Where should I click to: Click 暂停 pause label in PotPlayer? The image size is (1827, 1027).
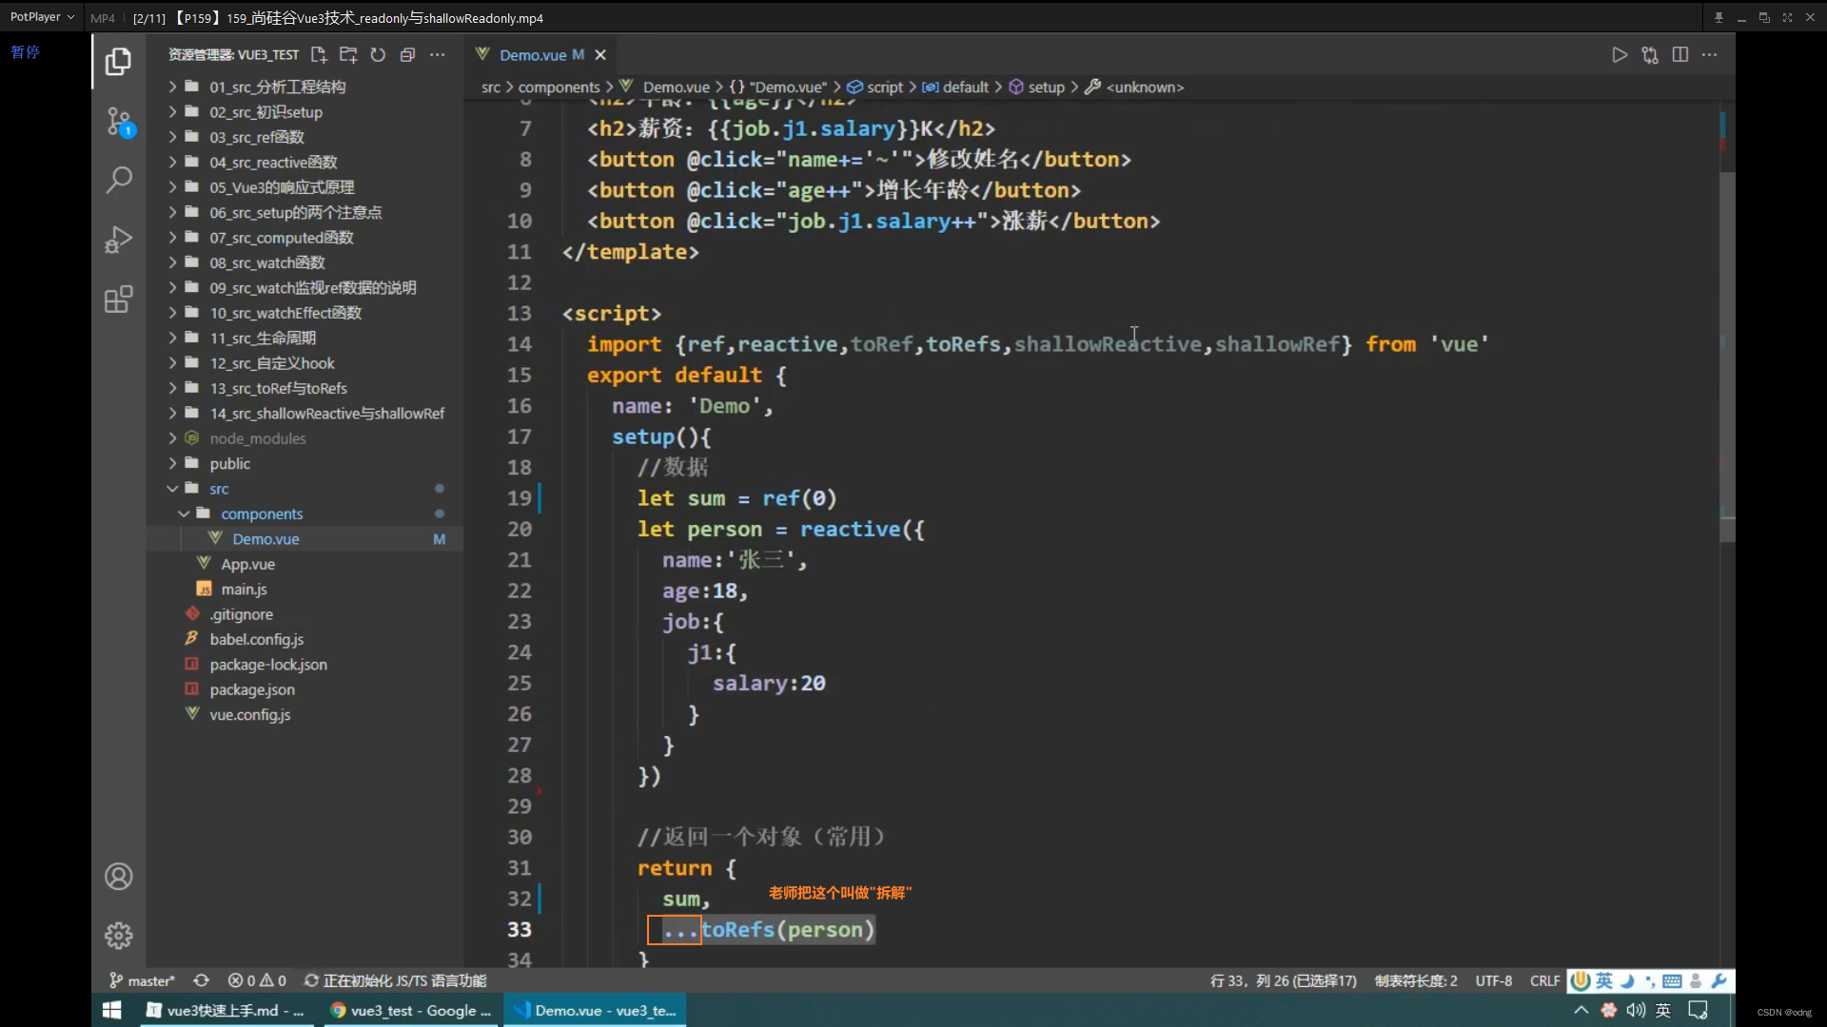tap(25, 52)
